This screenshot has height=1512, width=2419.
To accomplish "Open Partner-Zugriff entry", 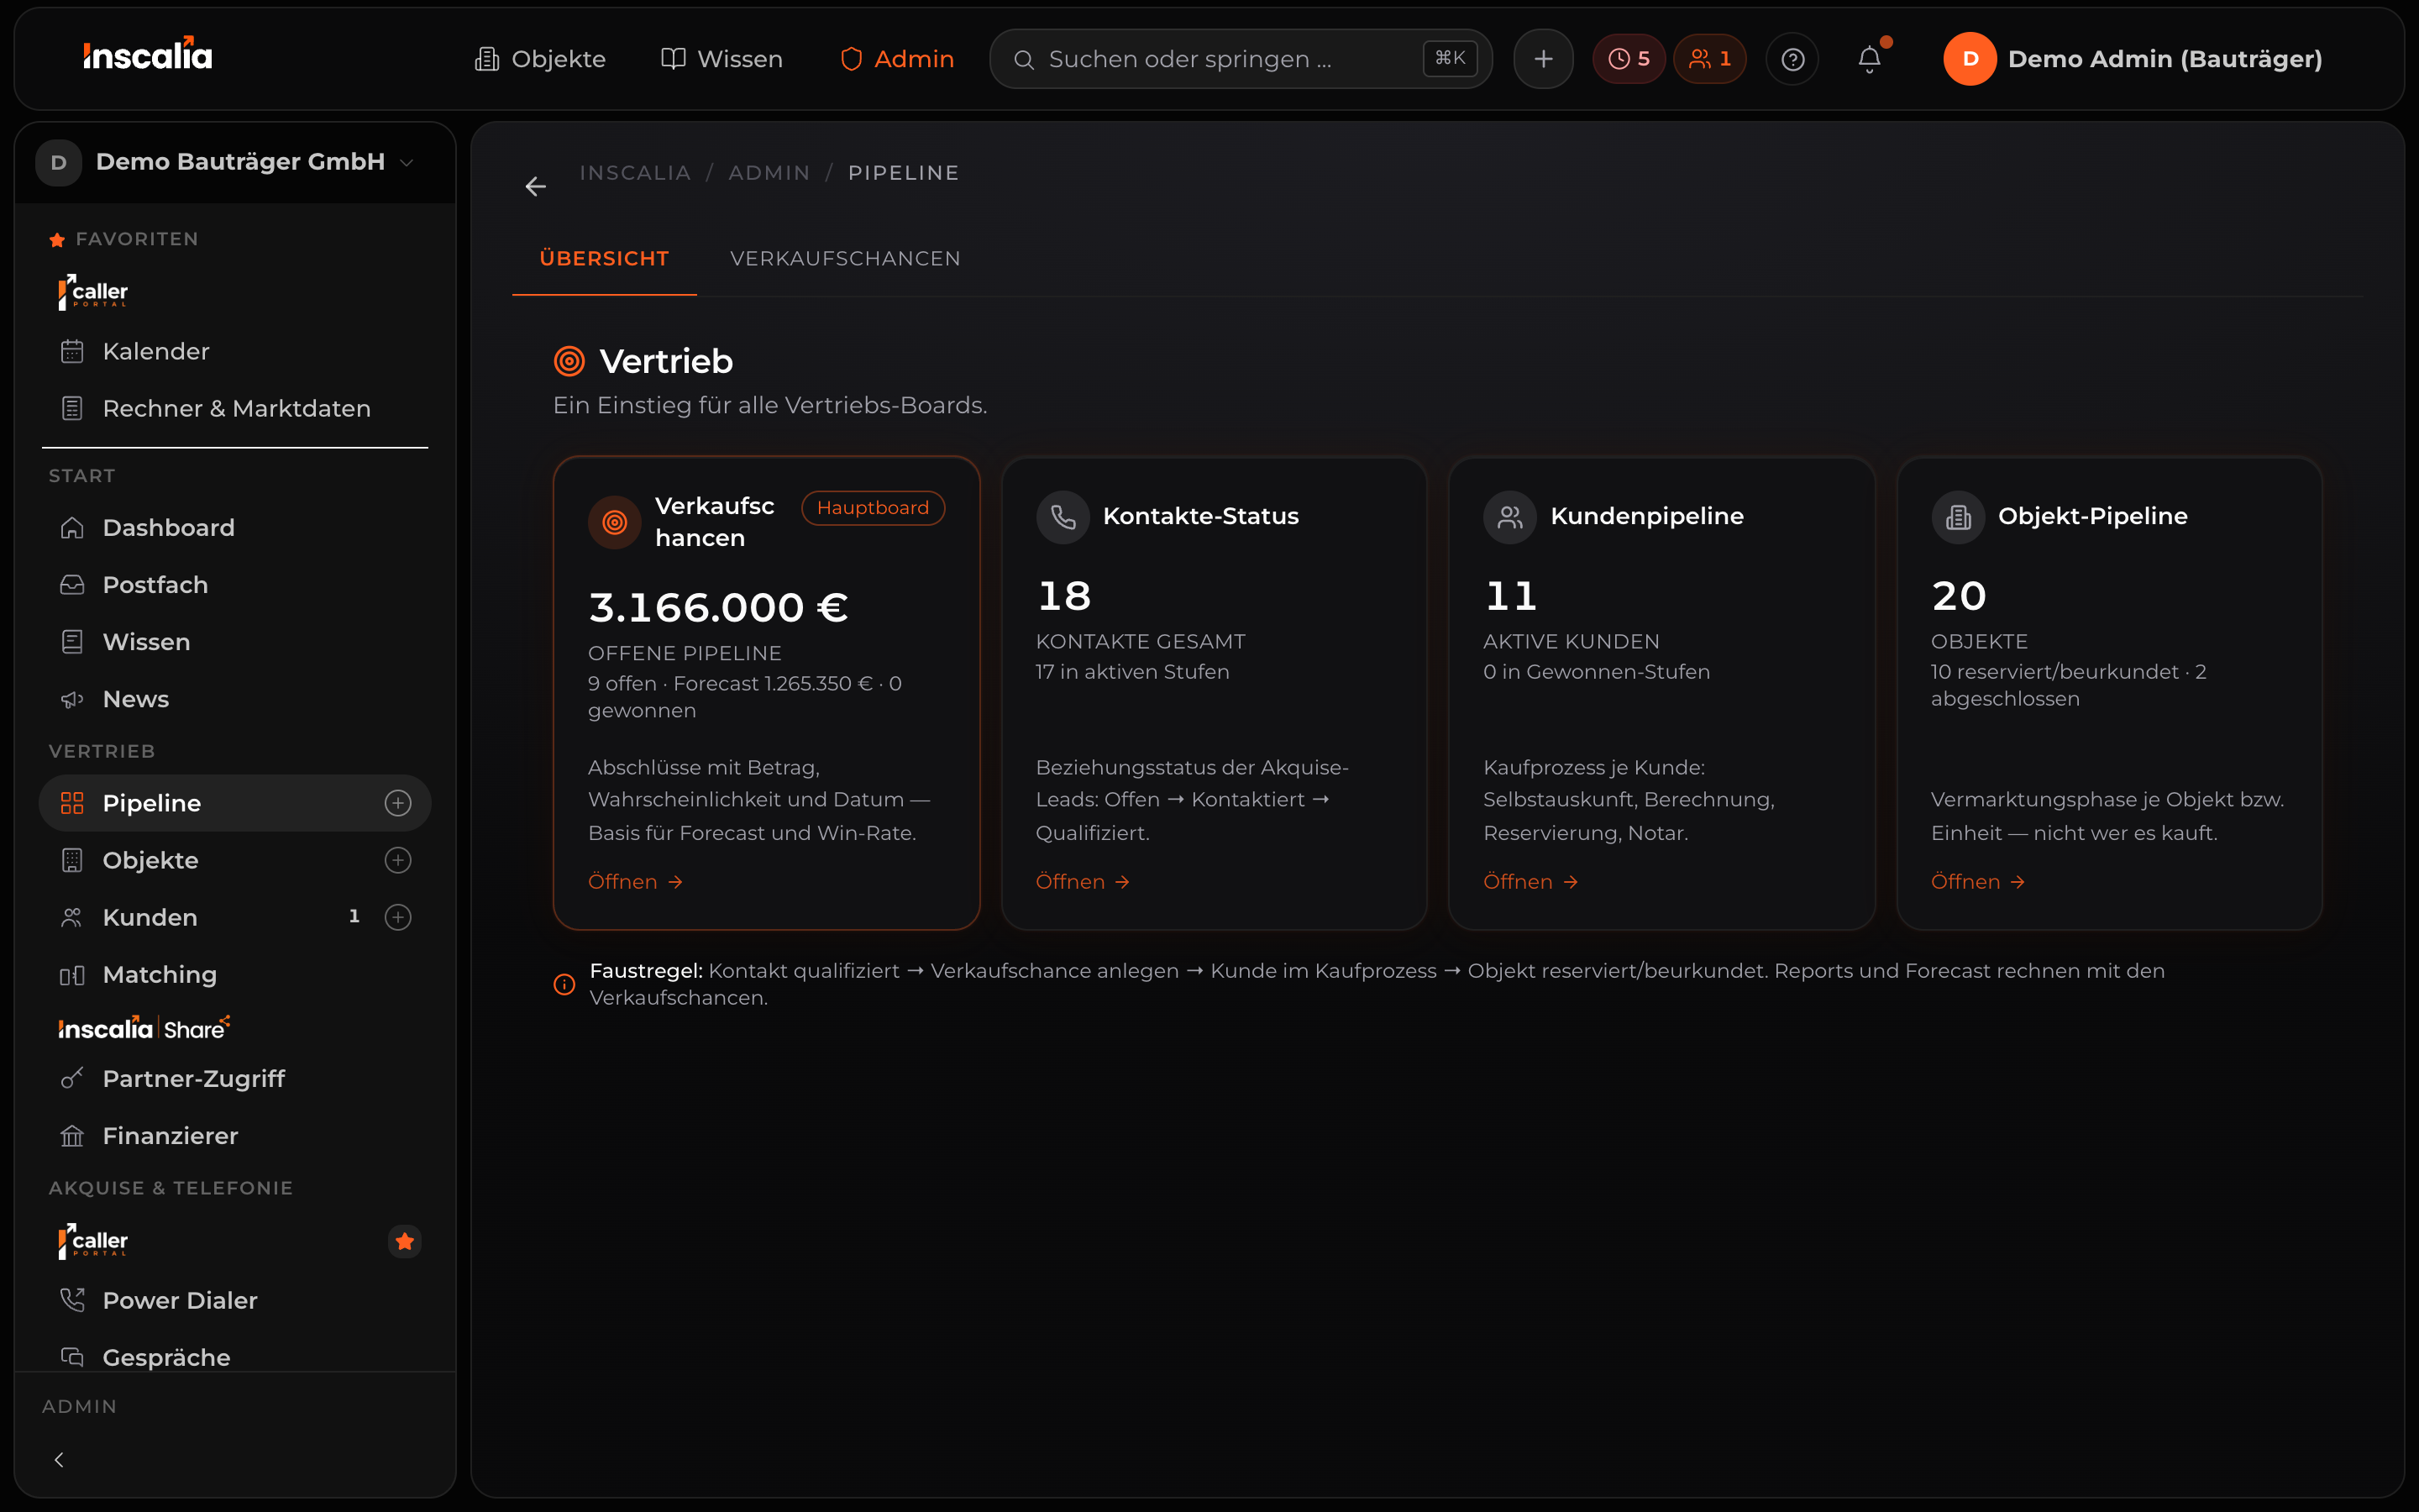I will pos(235,1078).
